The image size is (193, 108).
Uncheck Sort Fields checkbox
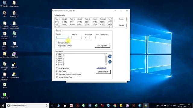point(57,71)
